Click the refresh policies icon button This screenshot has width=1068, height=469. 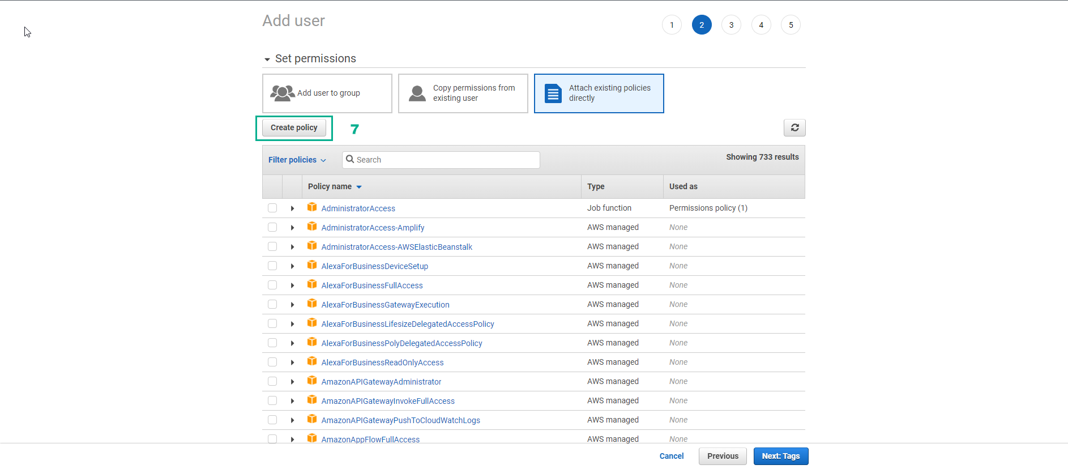(x=794, y=127)
